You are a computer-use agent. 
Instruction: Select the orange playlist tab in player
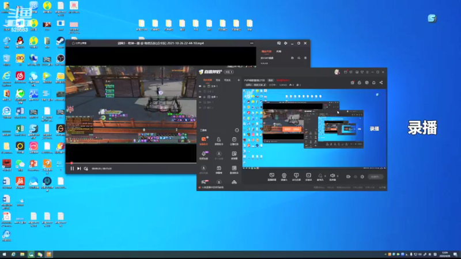[x=266, y=51]
